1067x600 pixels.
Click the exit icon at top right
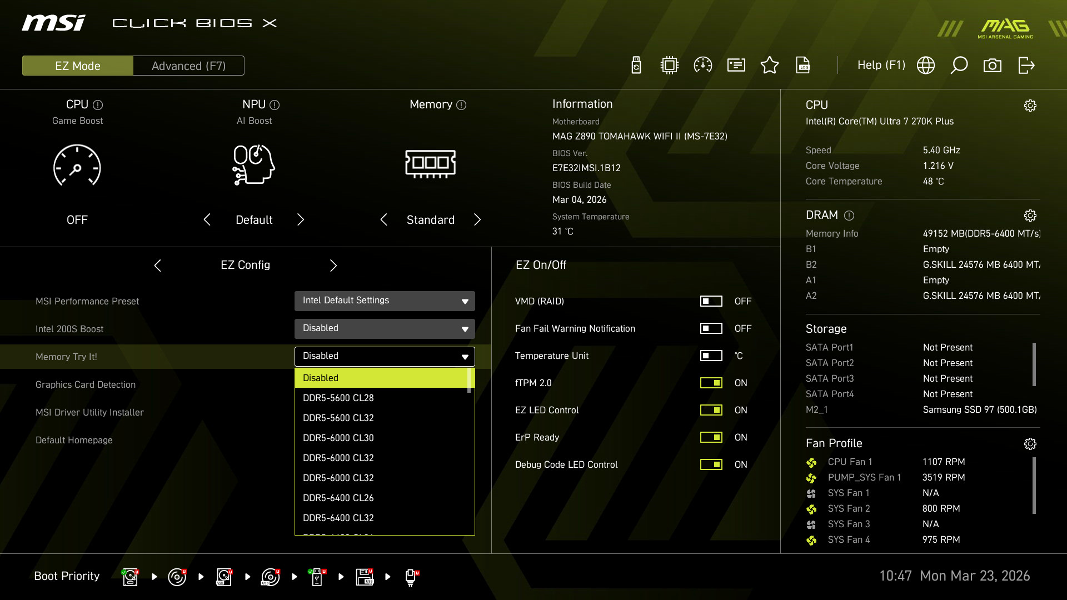1026,66
